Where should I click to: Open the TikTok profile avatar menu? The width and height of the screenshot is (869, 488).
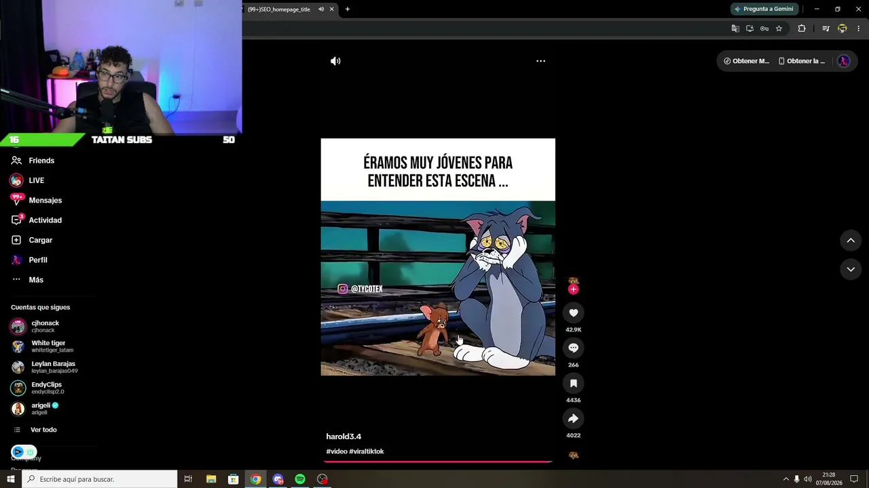[x=844, y=61]
